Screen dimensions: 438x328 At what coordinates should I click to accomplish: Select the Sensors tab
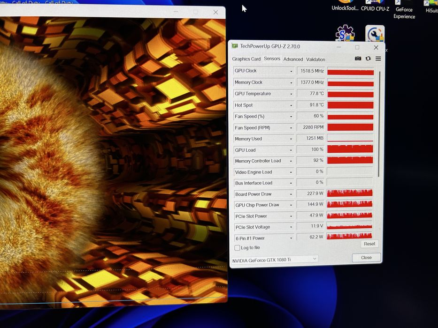pyautogui.click(x=272, y=59)
